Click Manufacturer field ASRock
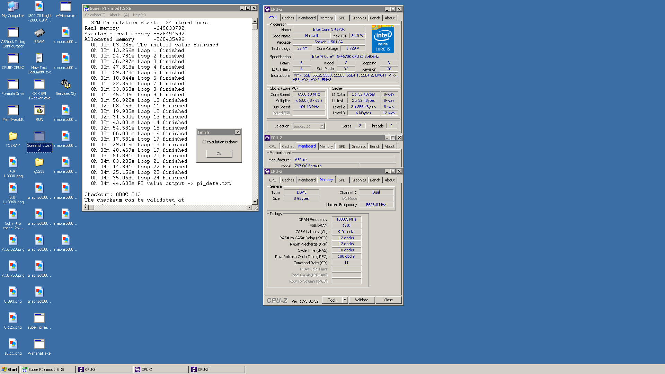 tap(345, 160)
